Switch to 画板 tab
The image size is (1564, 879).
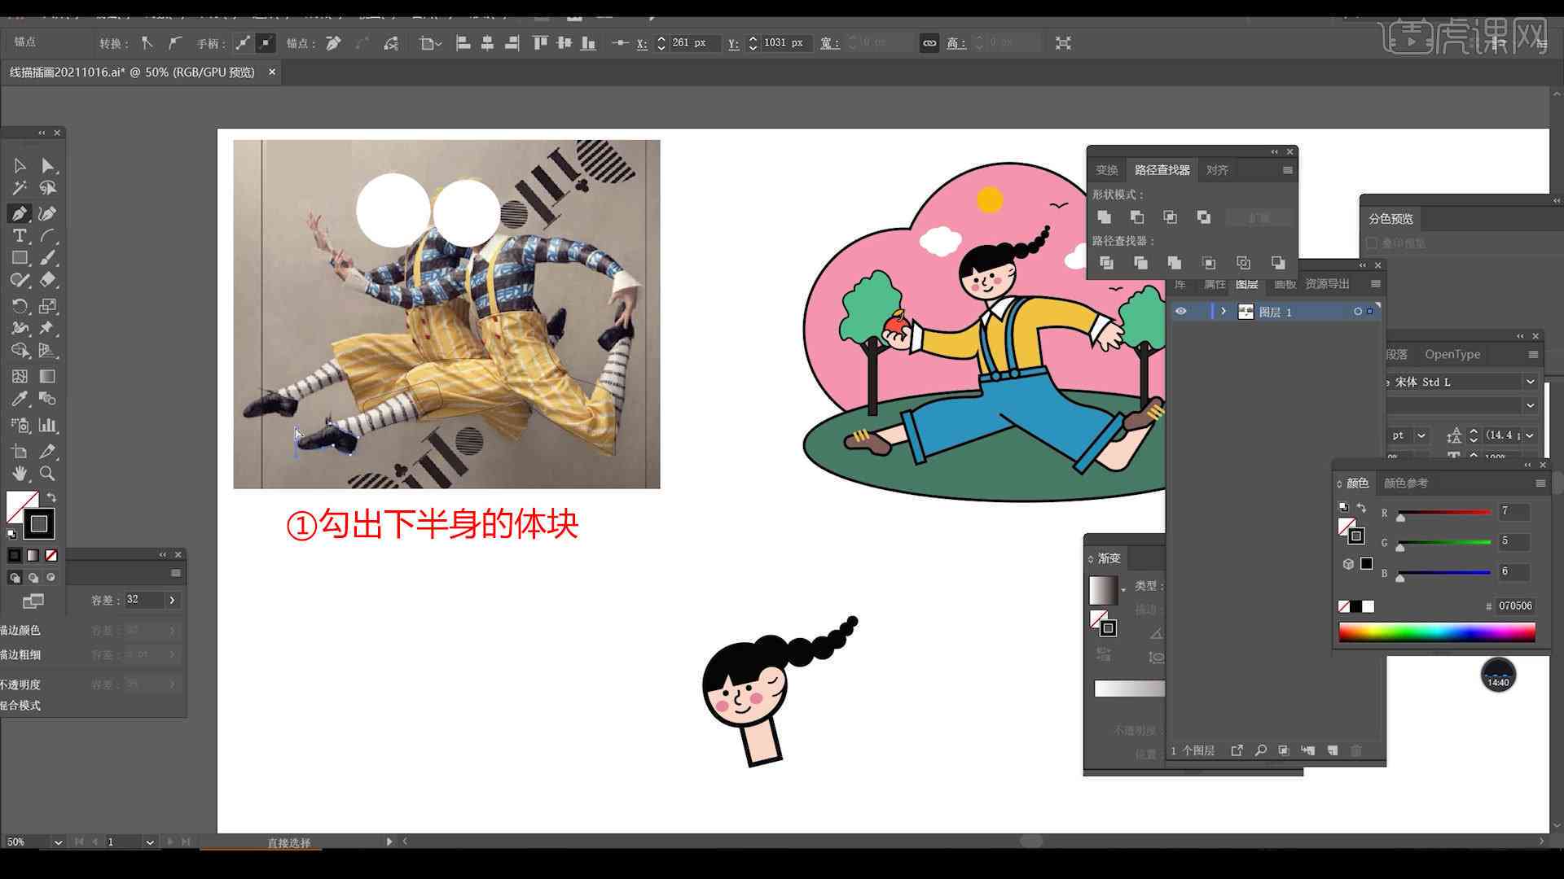tap(1285, 284)
